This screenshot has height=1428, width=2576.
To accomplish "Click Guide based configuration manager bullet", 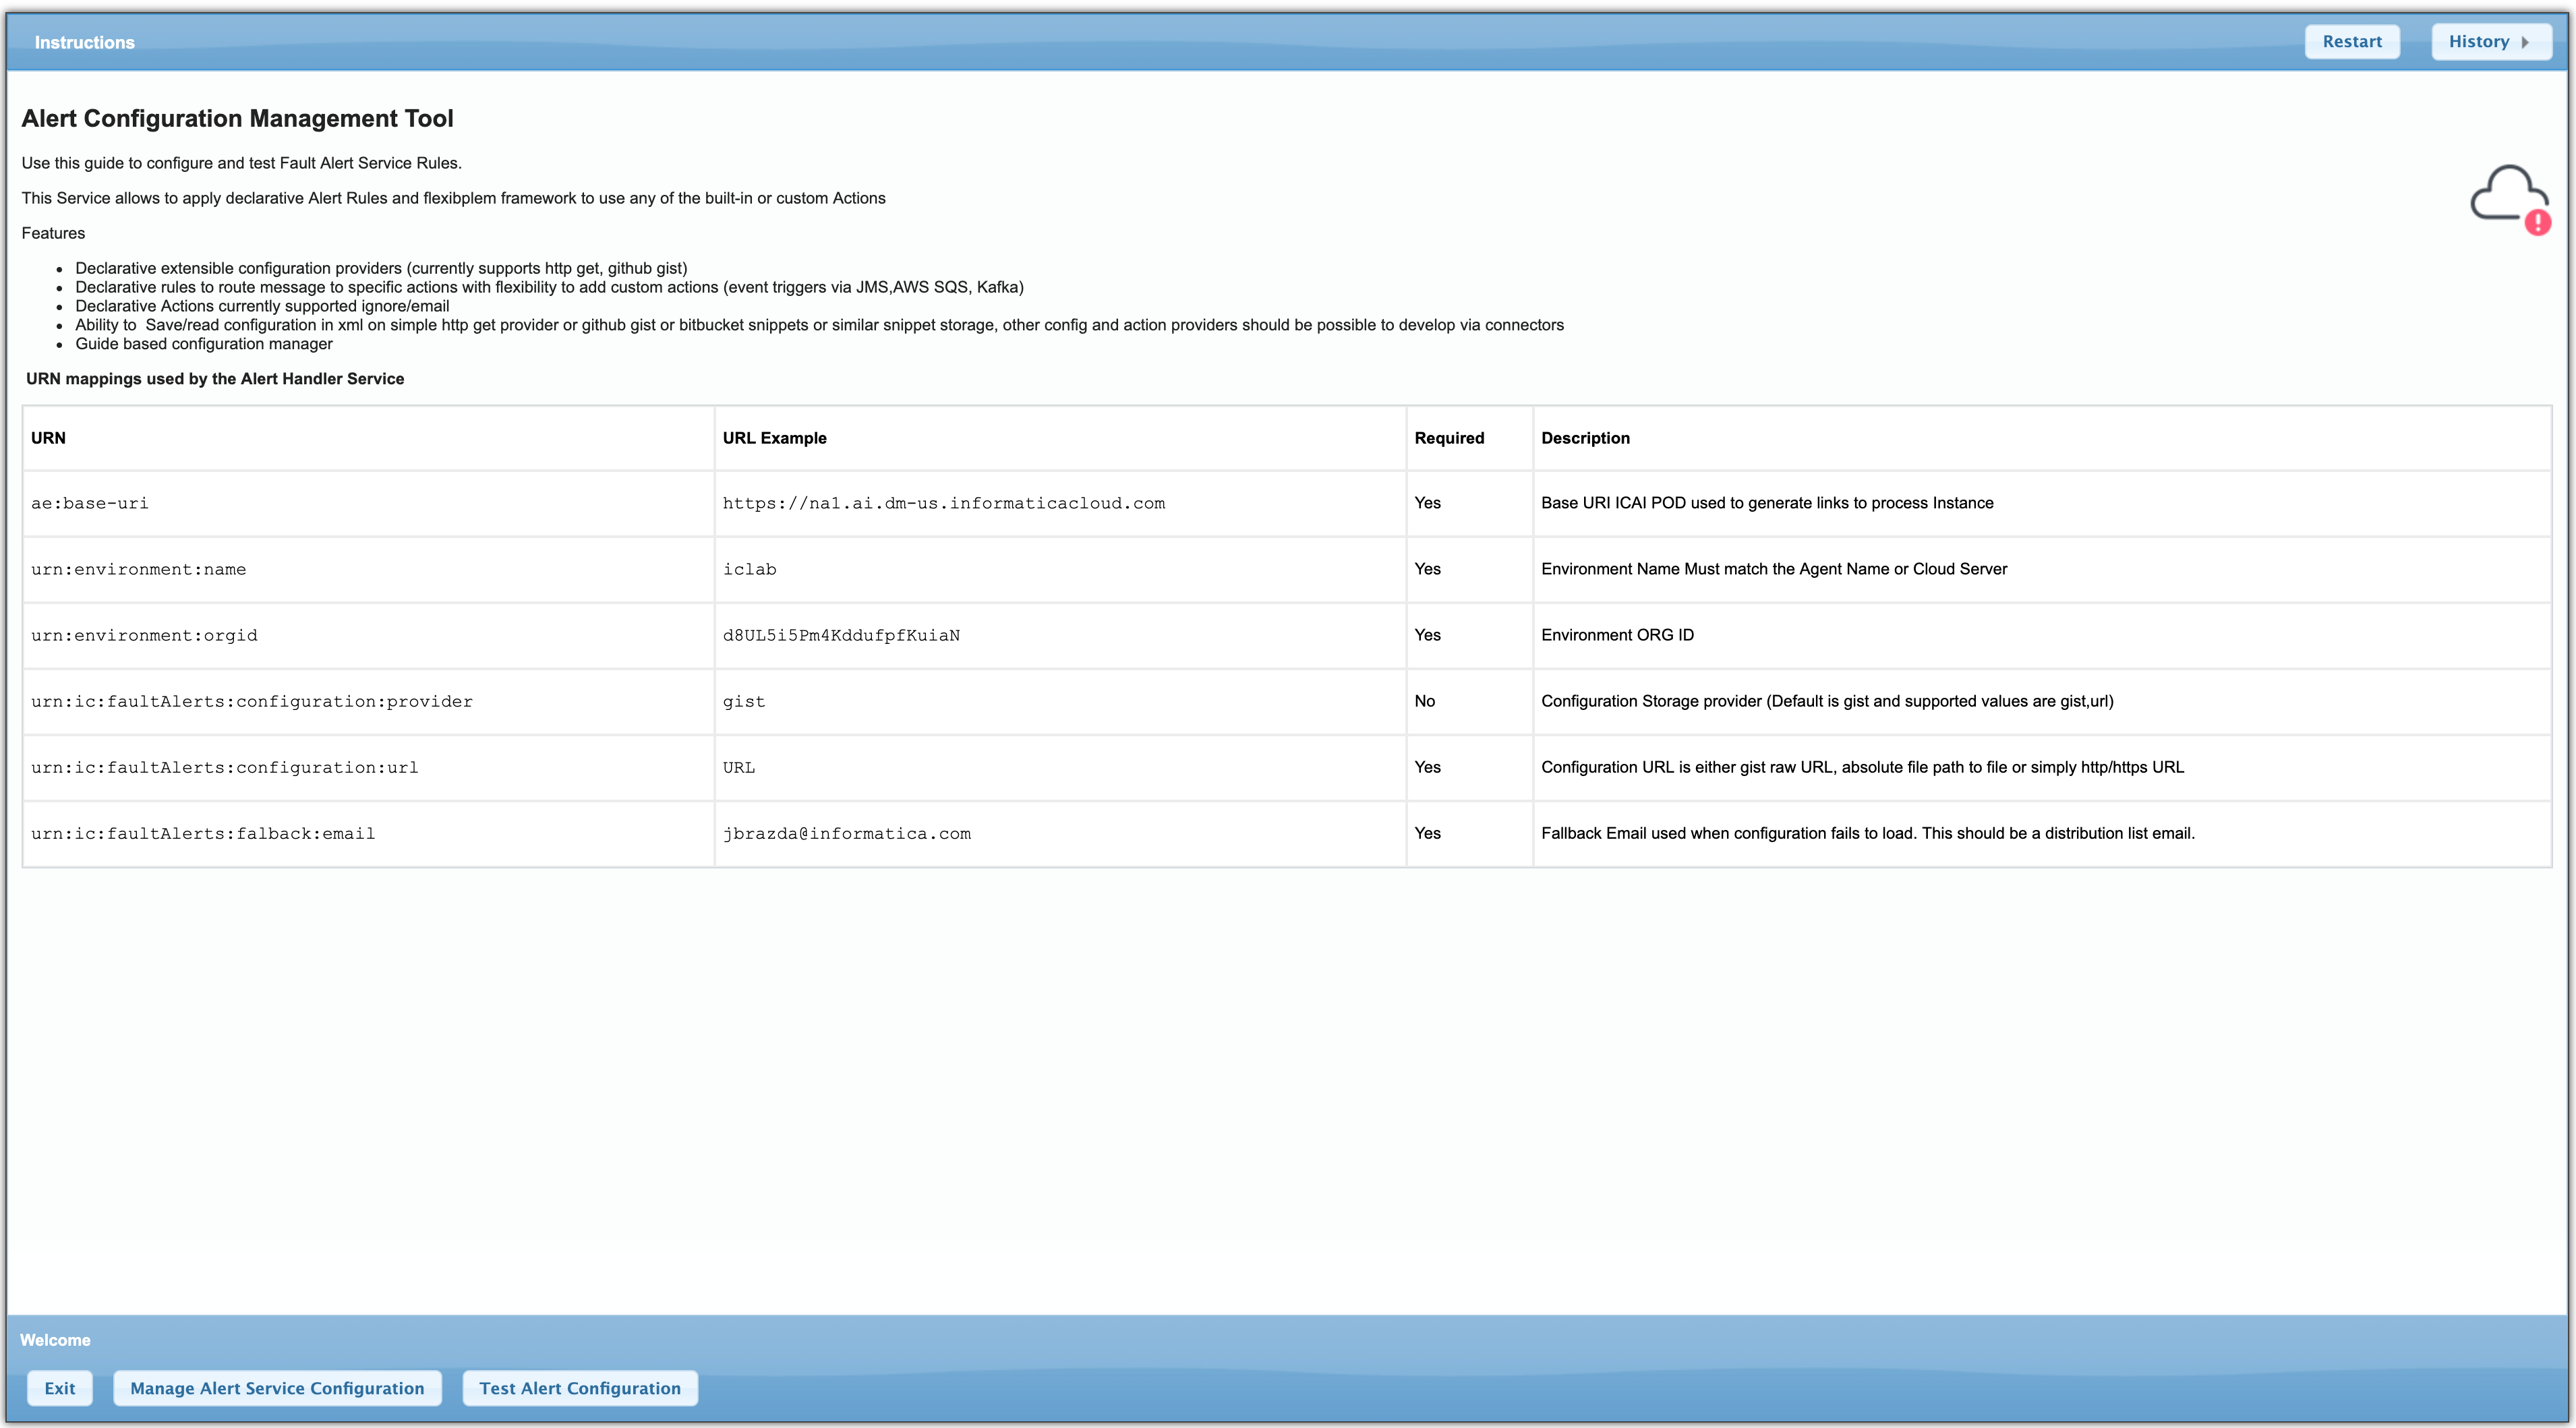I will 204,344.
